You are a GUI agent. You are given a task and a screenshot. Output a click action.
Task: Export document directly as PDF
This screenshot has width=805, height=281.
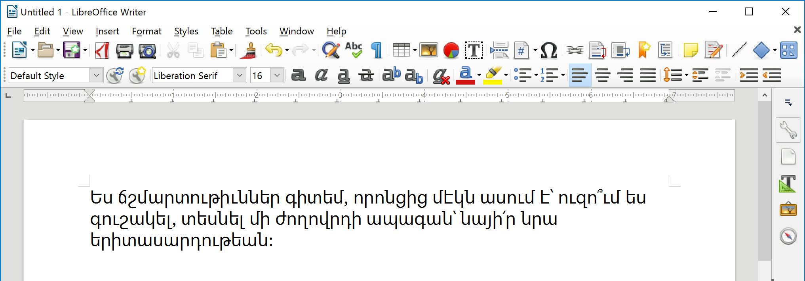[x=102, y=51]
